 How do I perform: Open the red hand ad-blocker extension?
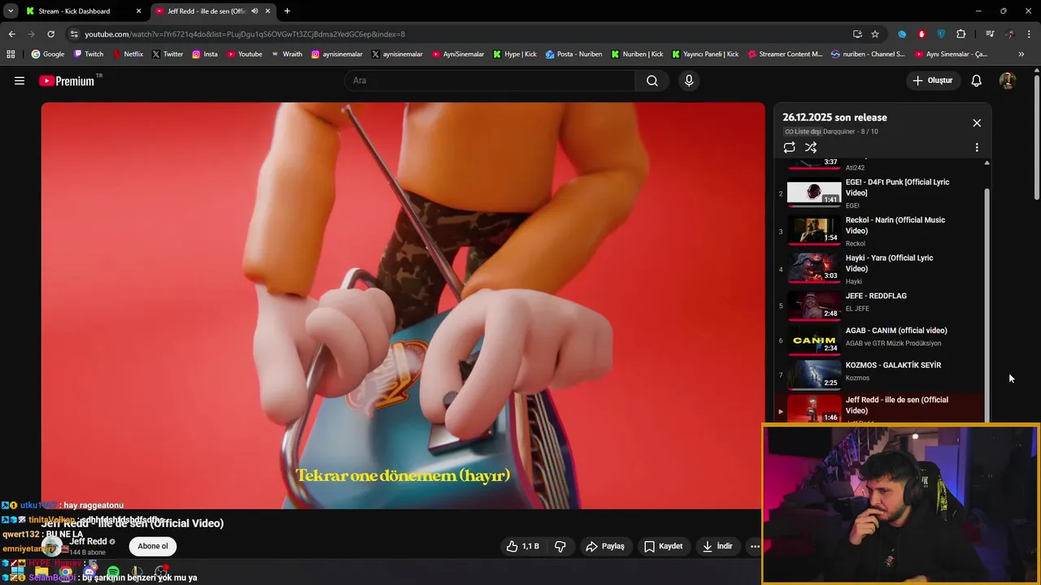(921, 34)
